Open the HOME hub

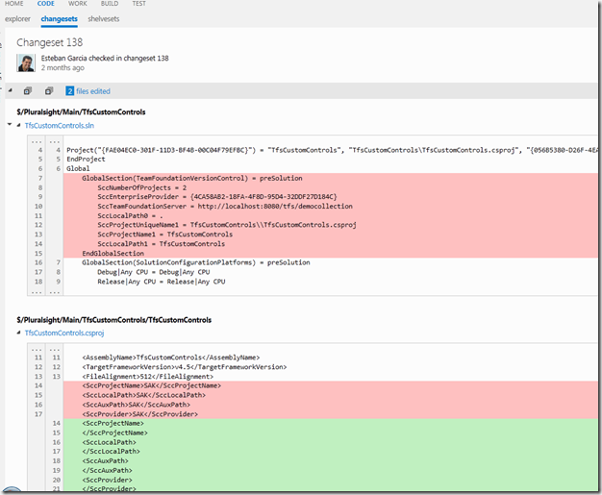pyautogui.click(x=13, y=4)
